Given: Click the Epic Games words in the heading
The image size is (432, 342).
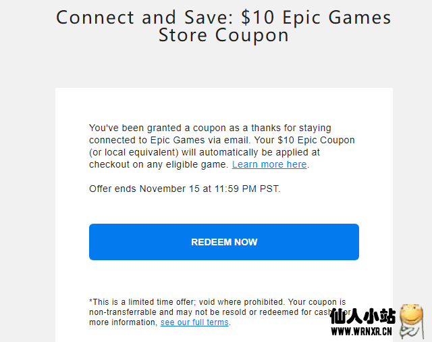Looking at the screenshot, I should 337,17.
